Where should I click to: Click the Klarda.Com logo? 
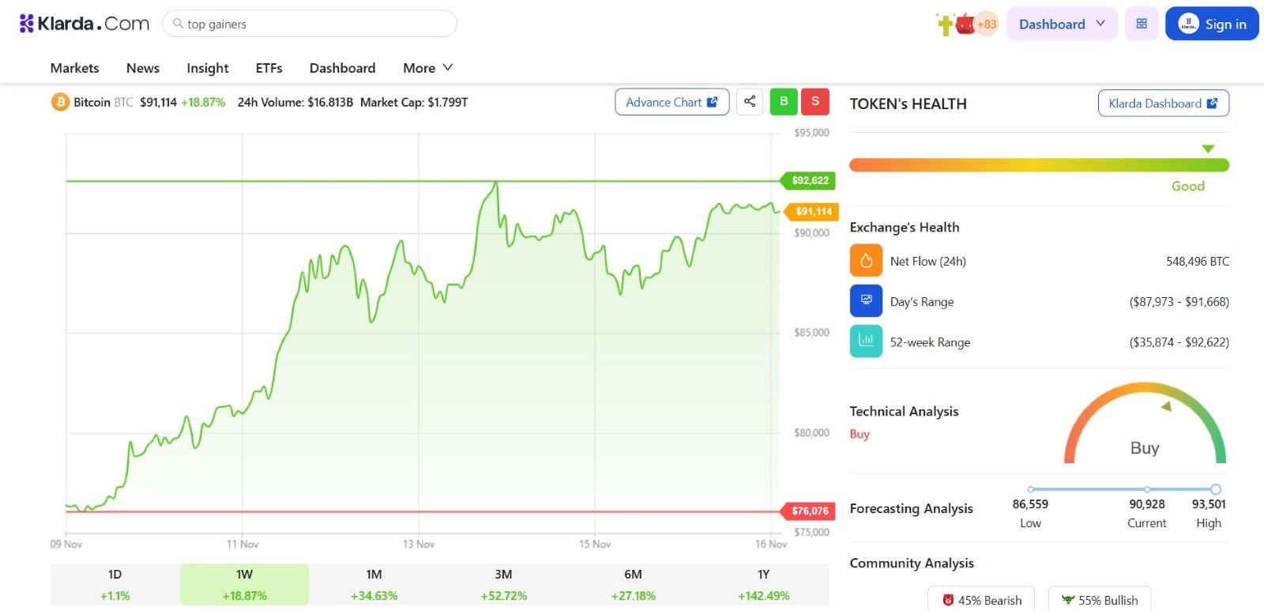click(x=85, y=24)
